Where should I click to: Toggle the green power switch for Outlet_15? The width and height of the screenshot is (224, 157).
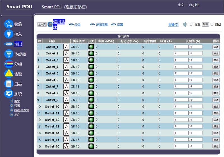pos(91,140)
